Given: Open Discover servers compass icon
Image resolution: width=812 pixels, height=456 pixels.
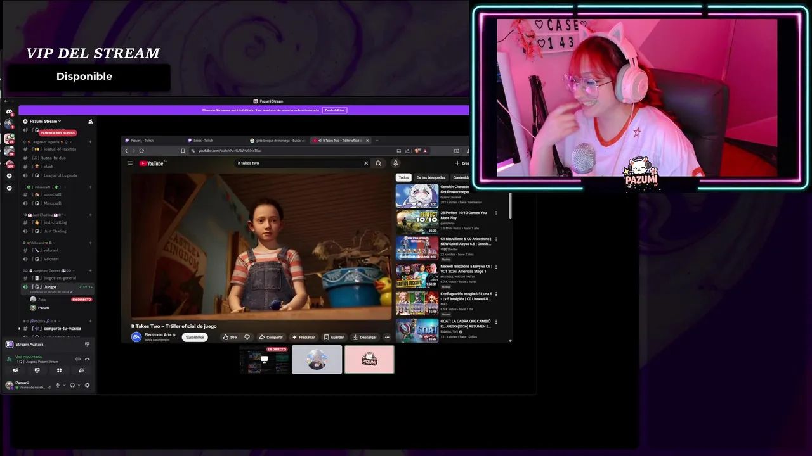Looking at the screenshot, I should (9, 188).
